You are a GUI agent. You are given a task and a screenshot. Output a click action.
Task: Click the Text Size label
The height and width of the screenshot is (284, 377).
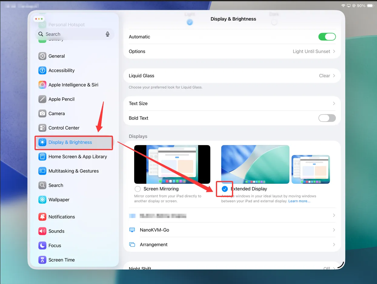(x=138, y=103)
